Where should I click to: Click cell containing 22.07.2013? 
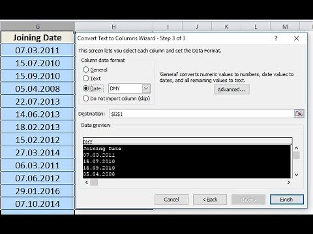pyautogui.click(x=37, y=101)
